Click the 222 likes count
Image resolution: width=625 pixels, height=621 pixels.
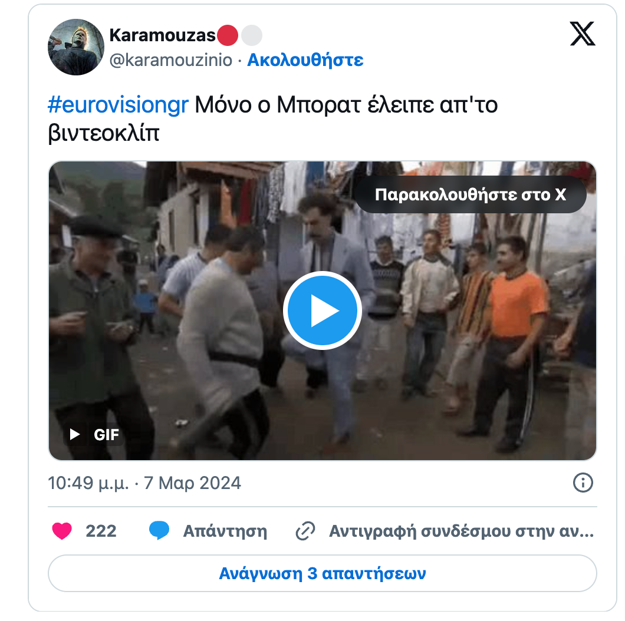point(101,531)
